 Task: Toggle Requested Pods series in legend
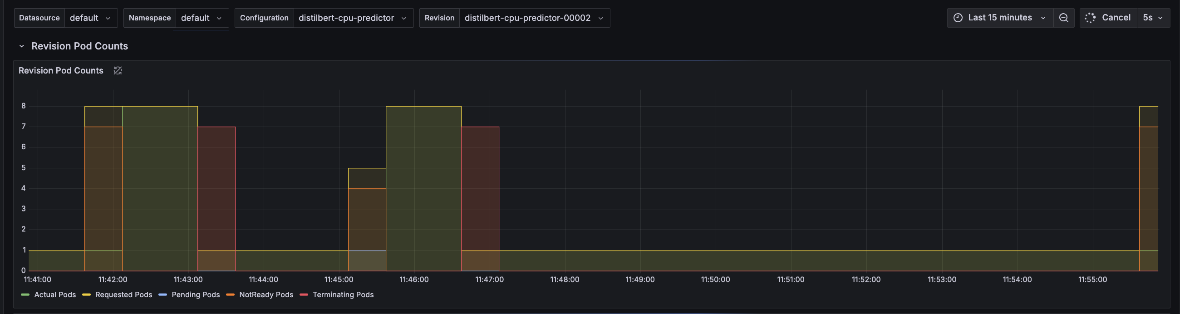click(124, 295)
